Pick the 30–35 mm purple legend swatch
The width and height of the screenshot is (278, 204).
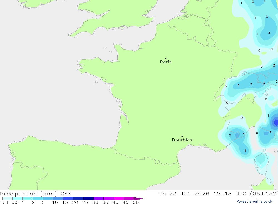click(x=99, y=198)
